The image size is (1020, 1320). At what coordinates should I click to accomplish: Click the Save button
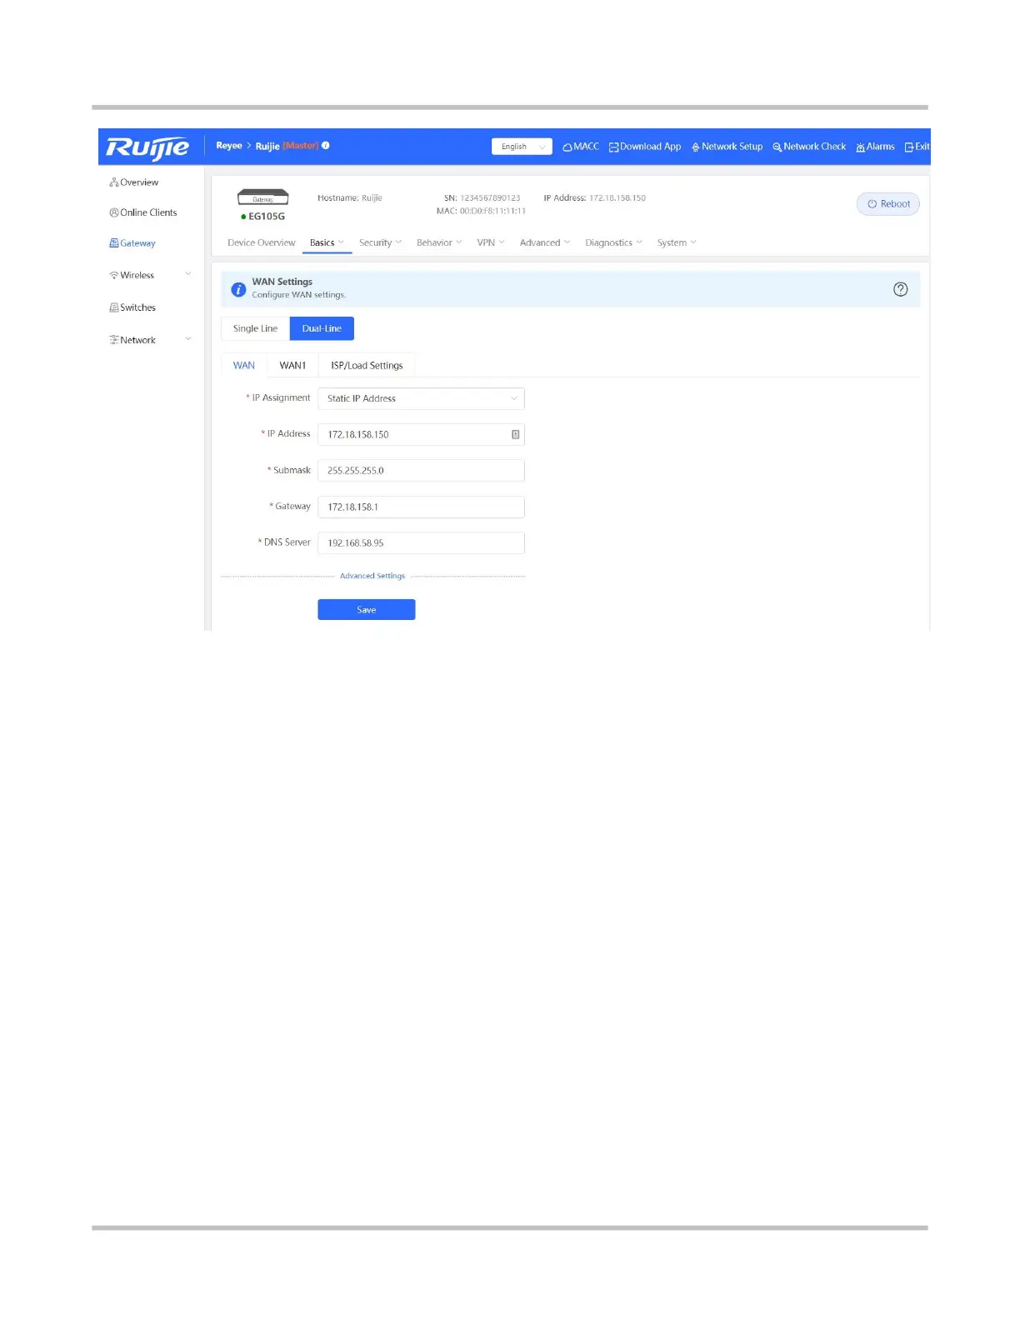pyautogui.click(x=367, y=610)
